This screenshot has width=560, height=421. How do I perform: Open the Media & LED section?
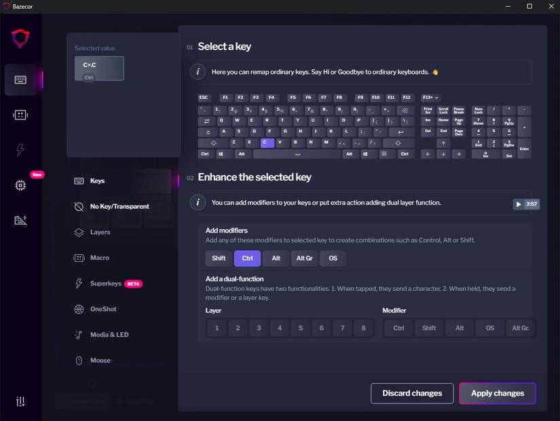(109, 334)
